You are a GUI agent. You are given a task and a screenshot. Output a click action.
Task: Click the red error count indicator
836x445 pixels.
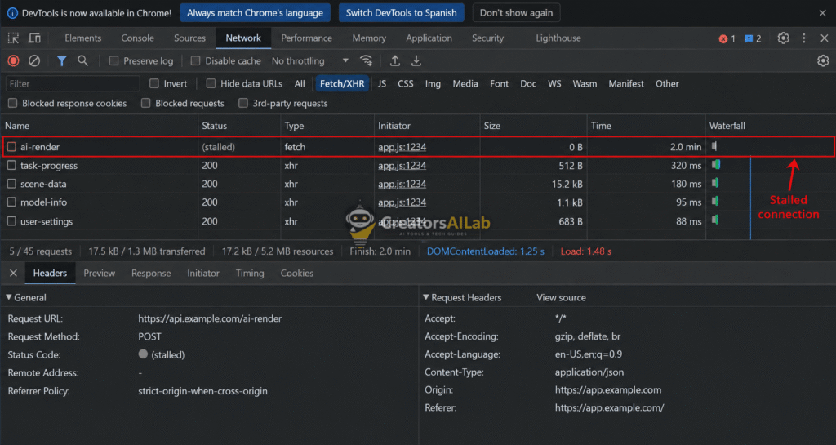click(x=727, y=38)
